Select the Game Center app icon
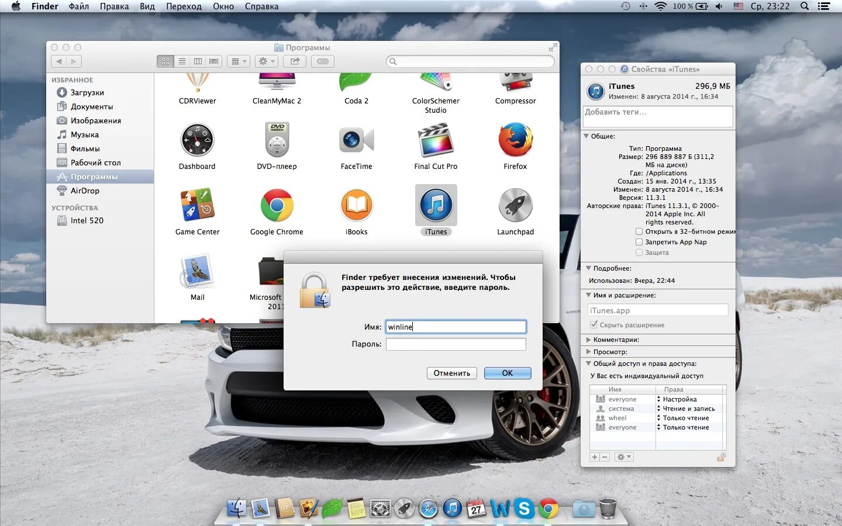Viewport: 842px width, 526px height. (197, 205)
